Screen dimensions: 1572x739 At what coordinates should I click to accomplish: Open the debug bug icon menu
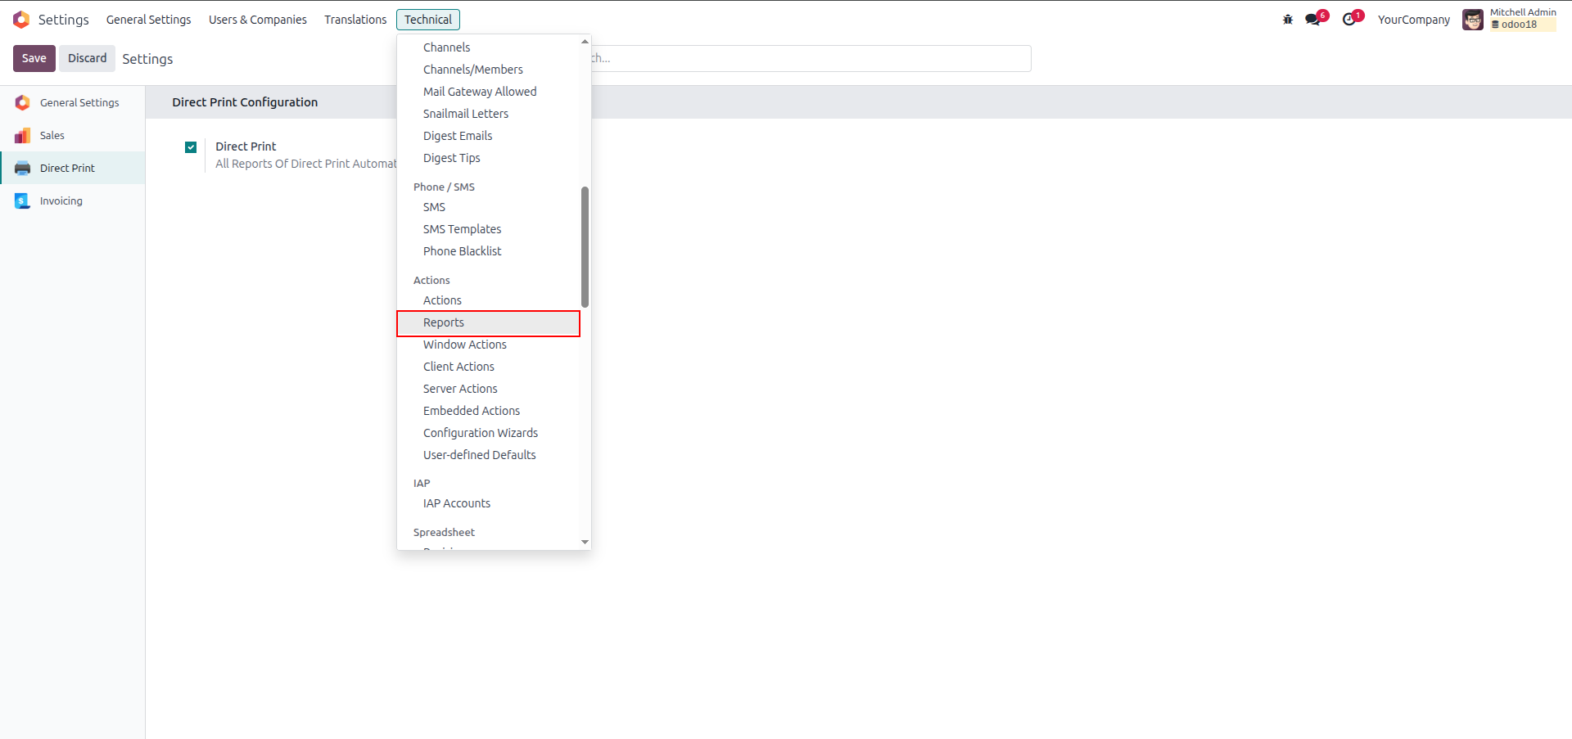pos(1288,20)
